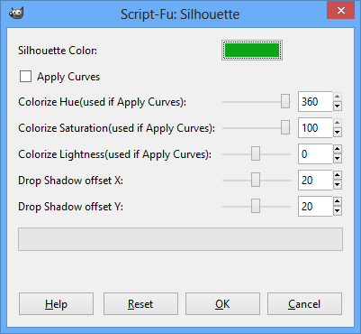Decrease Drop Shadow offset X down arrow
Viewport: 361px width, 334px height.
click(338, 185)
